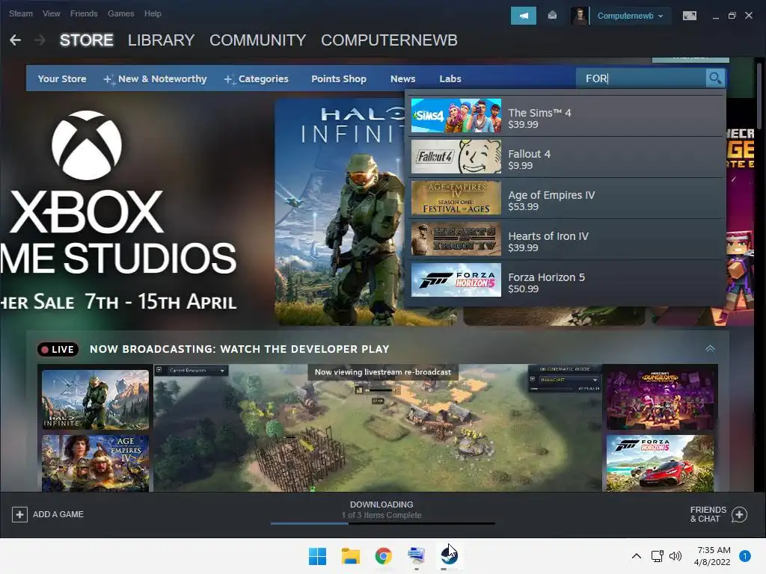Click the Minecraft Dungeons broadcast thumbnail
This screenshot has height=574, width=766.
tap(660, 400)
